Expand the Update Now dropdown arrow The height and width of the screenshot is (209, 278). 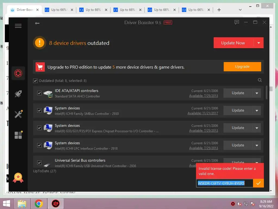259,43
